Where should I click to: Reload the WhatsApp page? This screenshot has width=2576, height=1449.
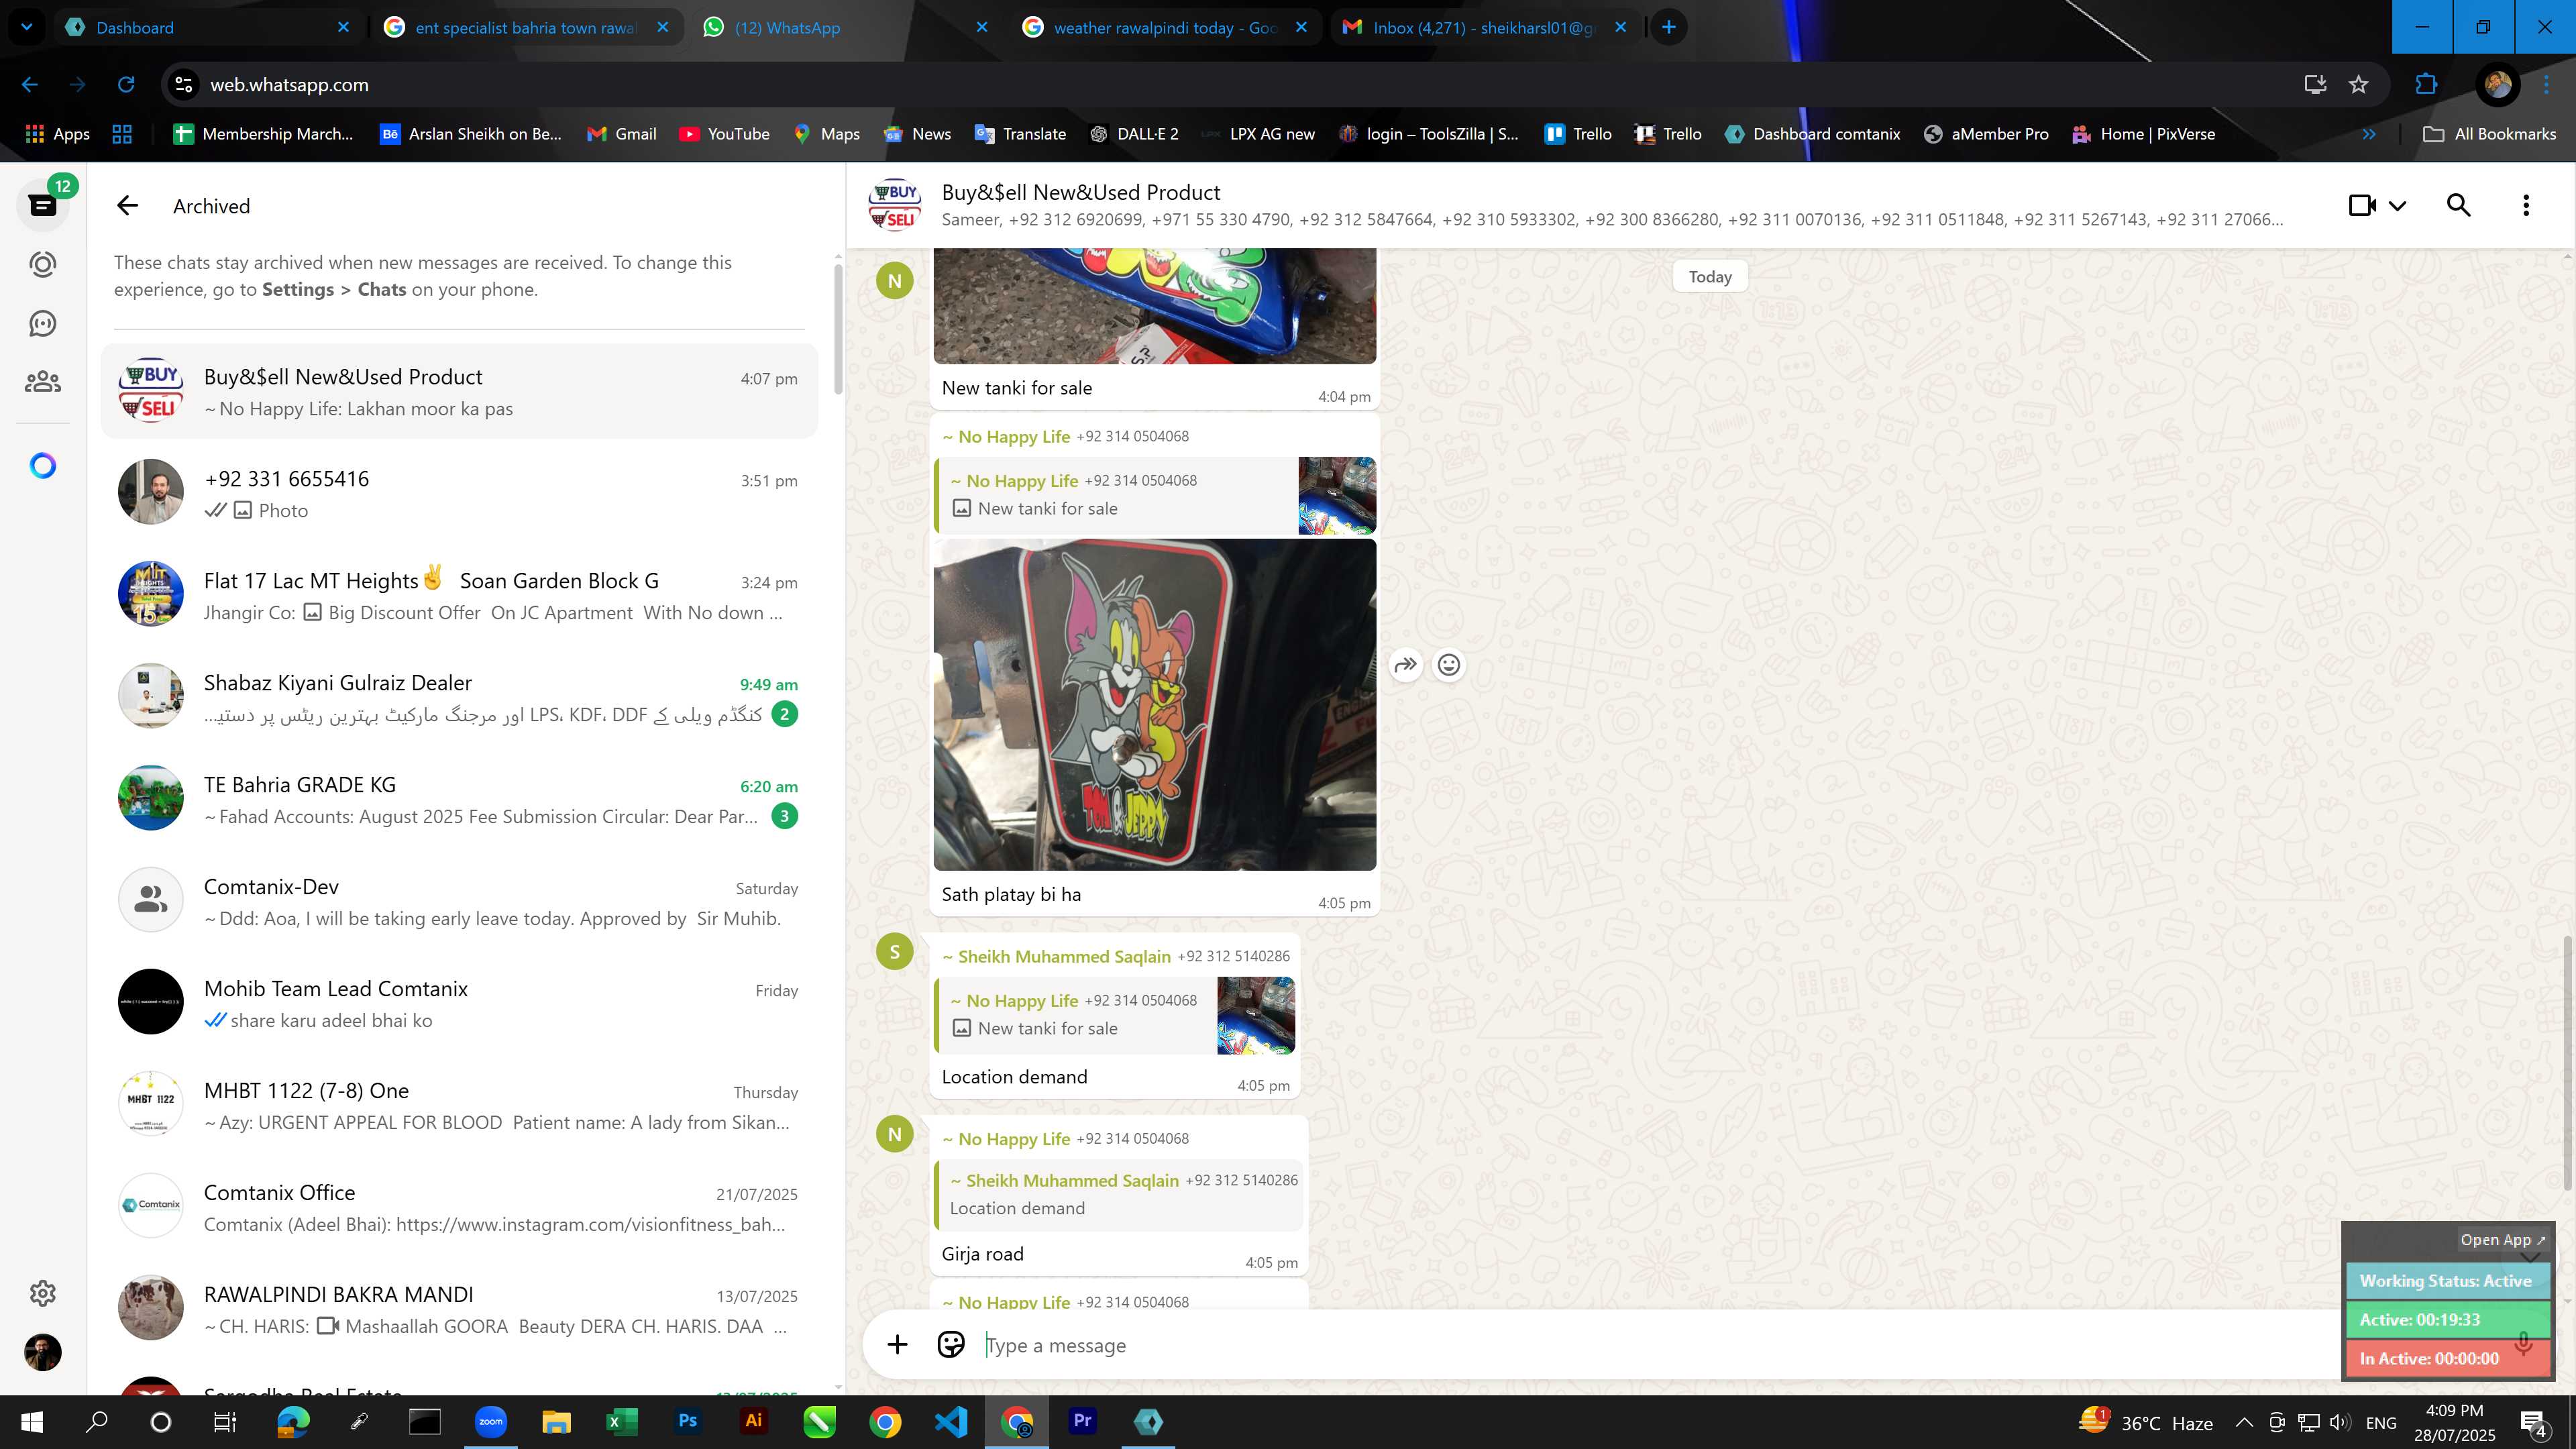point(126,84)
